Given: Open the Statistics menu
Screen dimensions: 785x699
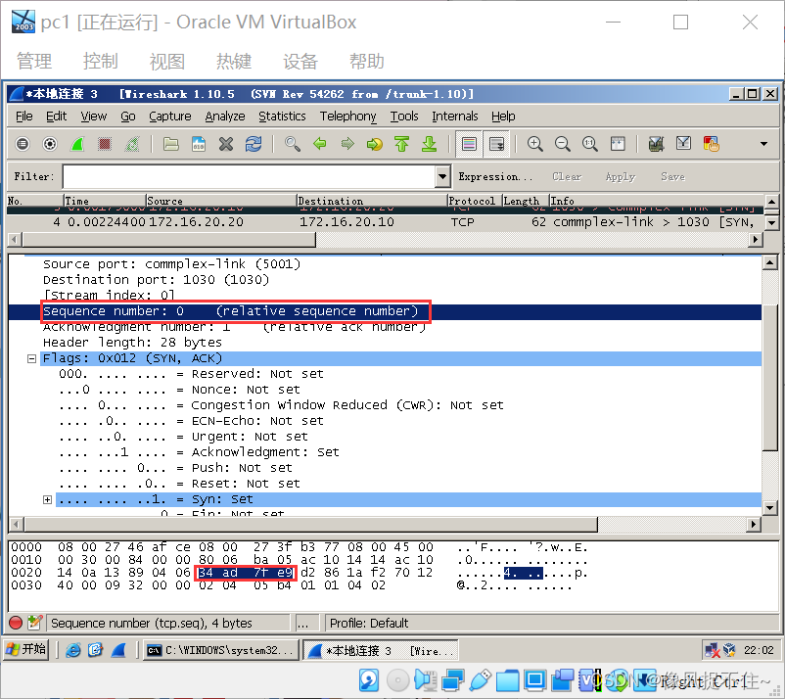Looking at the screenshot, I should tap(282, 116).
